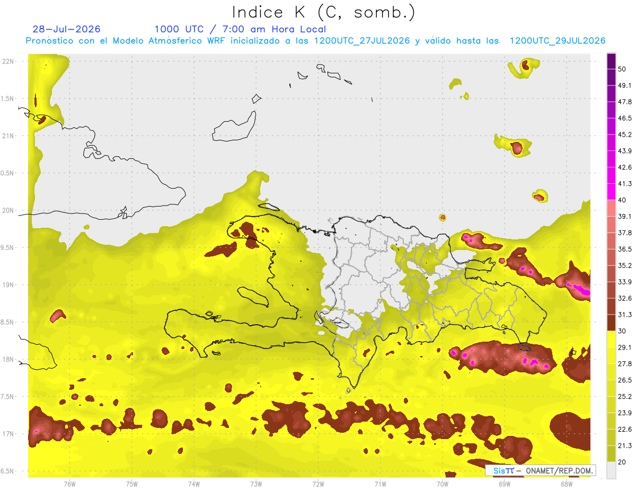Click the color scale value '21.3'

(x=625, y=446)
